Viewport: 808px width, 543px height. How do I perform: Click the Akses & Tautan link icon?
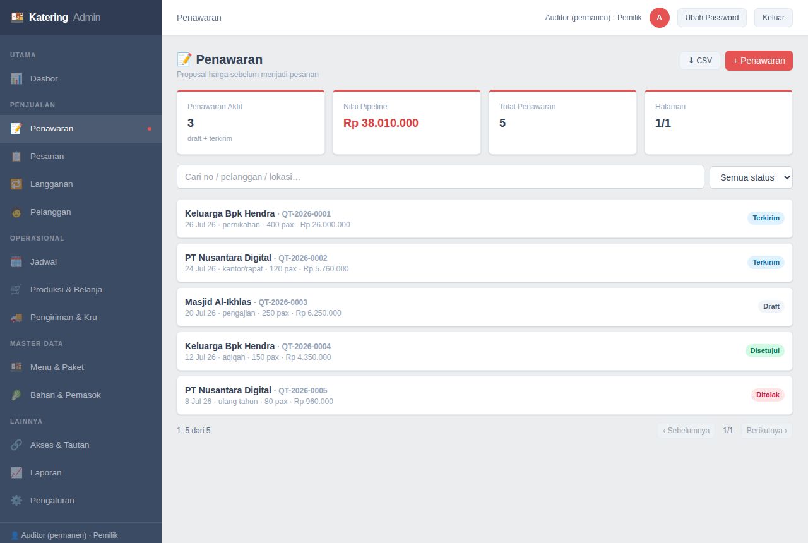[x=16, y=445]
